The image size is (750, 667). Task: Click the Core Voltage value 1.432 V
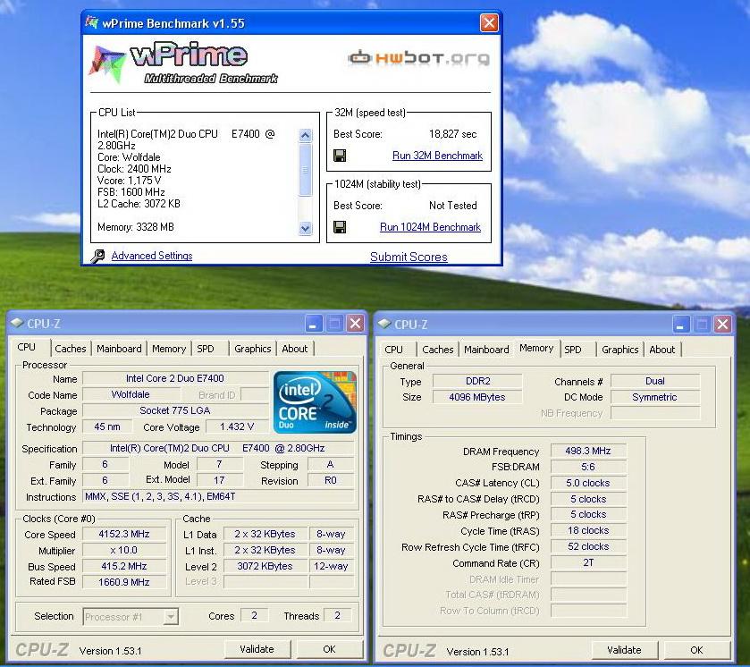[x=237, y=426]
